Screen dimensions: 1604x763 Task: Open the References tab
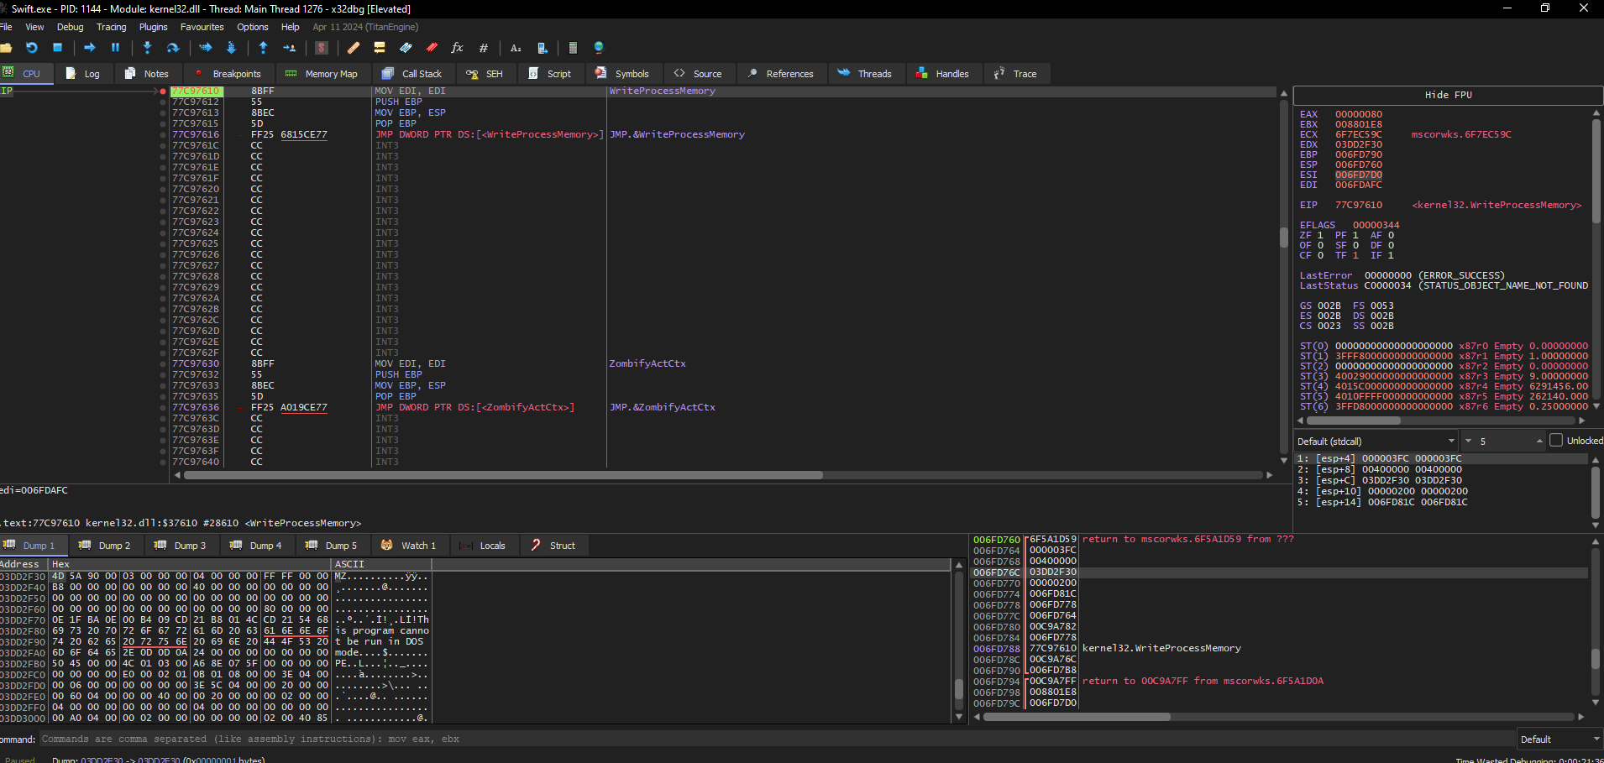780,74
